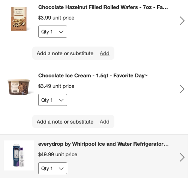Open Chocolate Hazelnut Filled Rolled Wafers title
The height and width of the screenshot is (178, 189).
pos(103,7)
